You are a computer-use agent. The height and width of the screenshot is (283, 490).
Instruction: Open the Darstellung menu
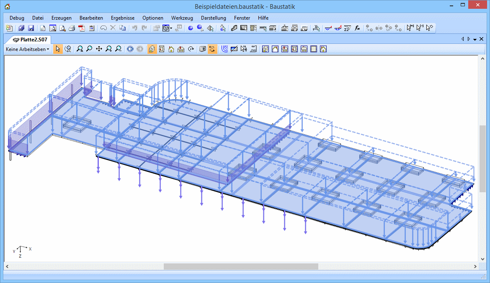[x=213, y=18]
